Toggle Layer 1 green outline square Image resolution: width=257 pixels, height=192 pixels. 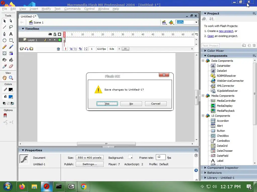pyautogui.click(x=60, y=40)
